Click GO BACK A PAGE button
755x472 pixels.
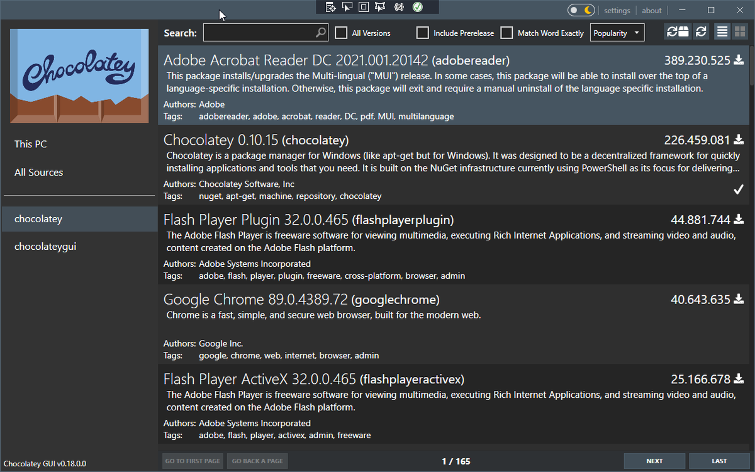pyautogui.click(x=257, y=461)
